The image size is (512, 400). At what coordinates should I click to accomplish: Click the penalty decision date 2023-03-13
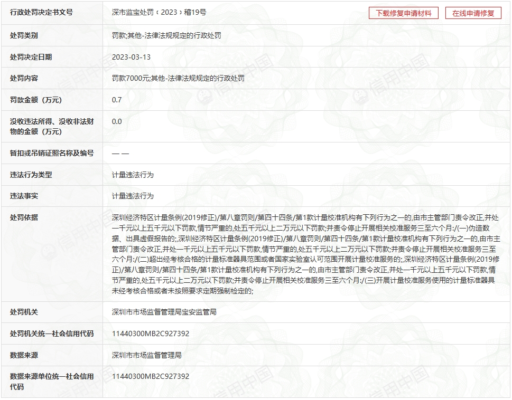click(x=131, y=57)
